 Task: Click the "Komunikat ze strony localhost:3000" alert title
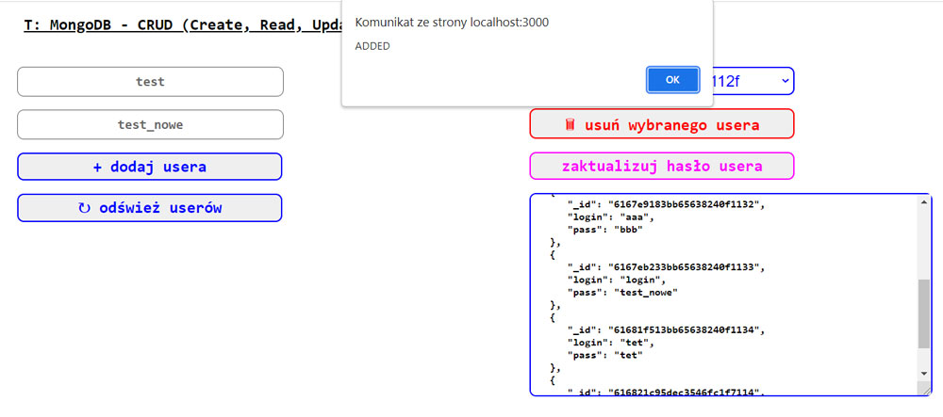pos(452,22)
